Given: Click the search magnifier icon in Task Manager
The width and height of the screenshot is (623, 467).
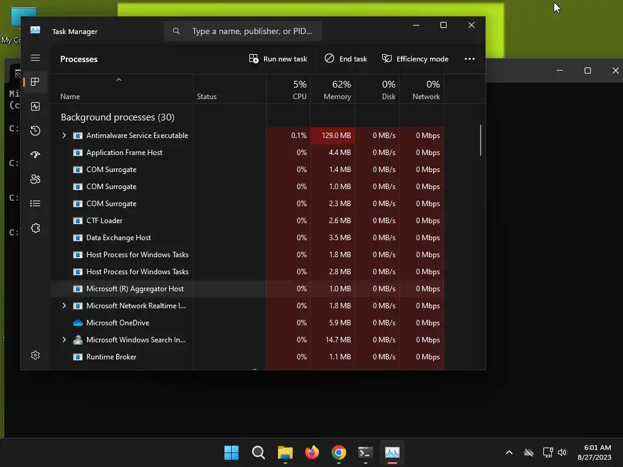Looking at the screenshot, I should (x=176, y=31).
